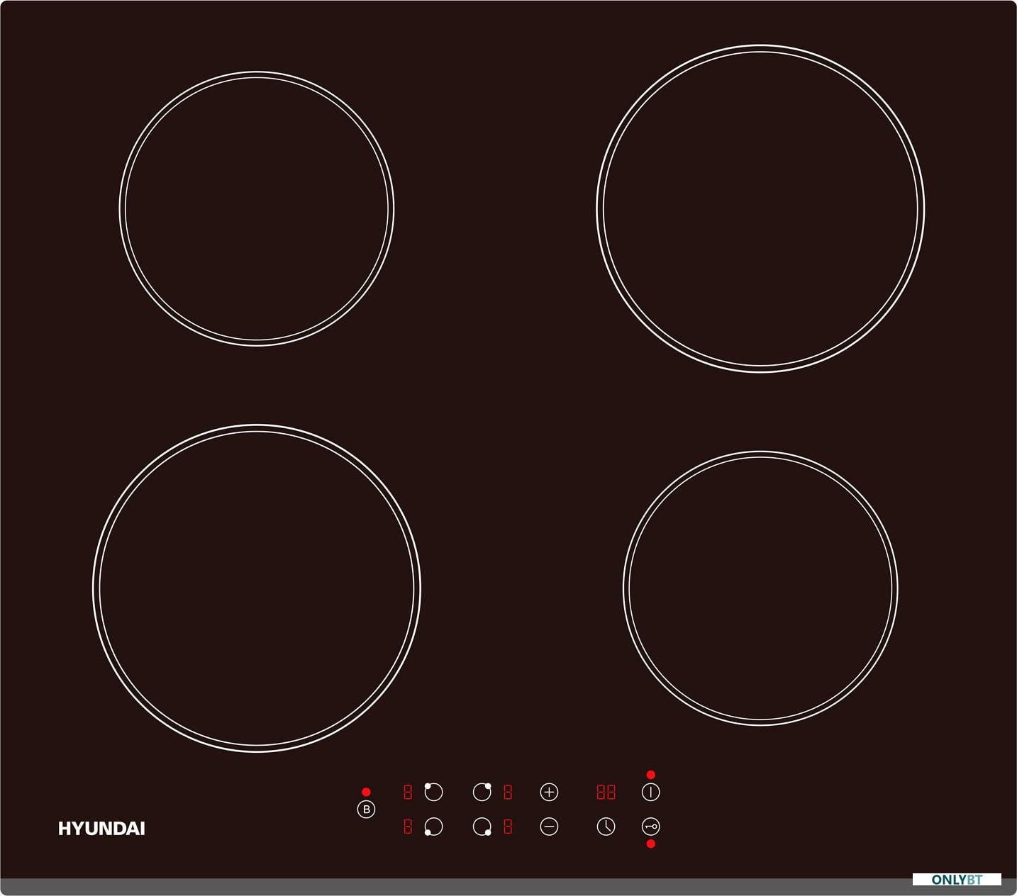Click the HYUNDAI brand logo
Screen dimensions: 1017x896
coord(101,829)
